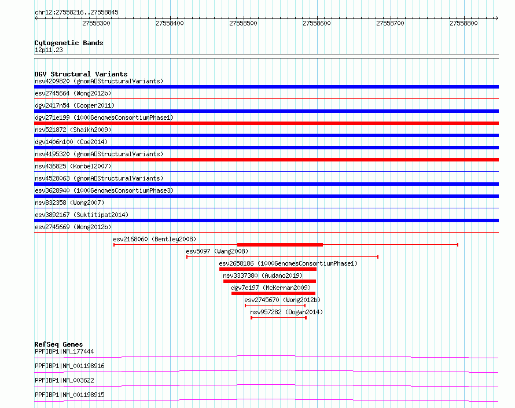515x408 pixels.
Task: Select esv3892167 (Suktitipat2014) label
Action: (x=82, y=215)
